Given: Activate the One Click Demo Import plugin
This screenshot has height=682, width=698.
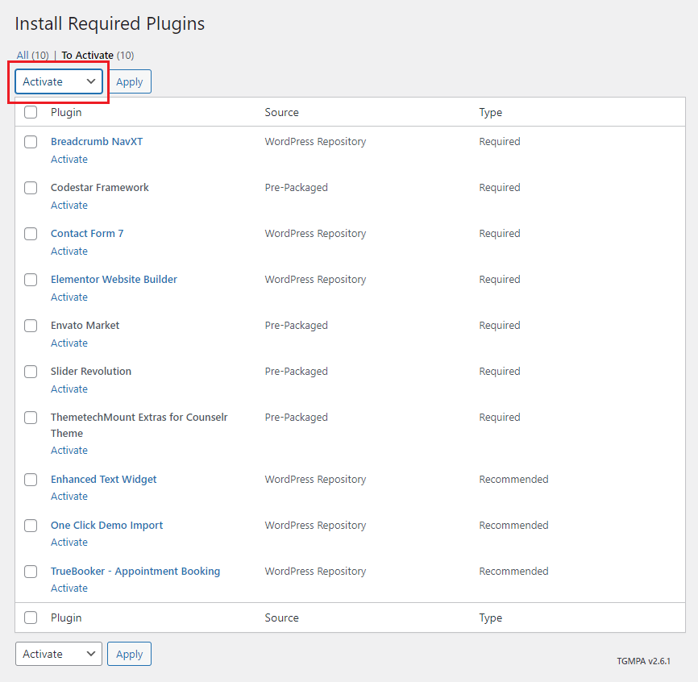Looking at the screenshot, I should (69, 543).
